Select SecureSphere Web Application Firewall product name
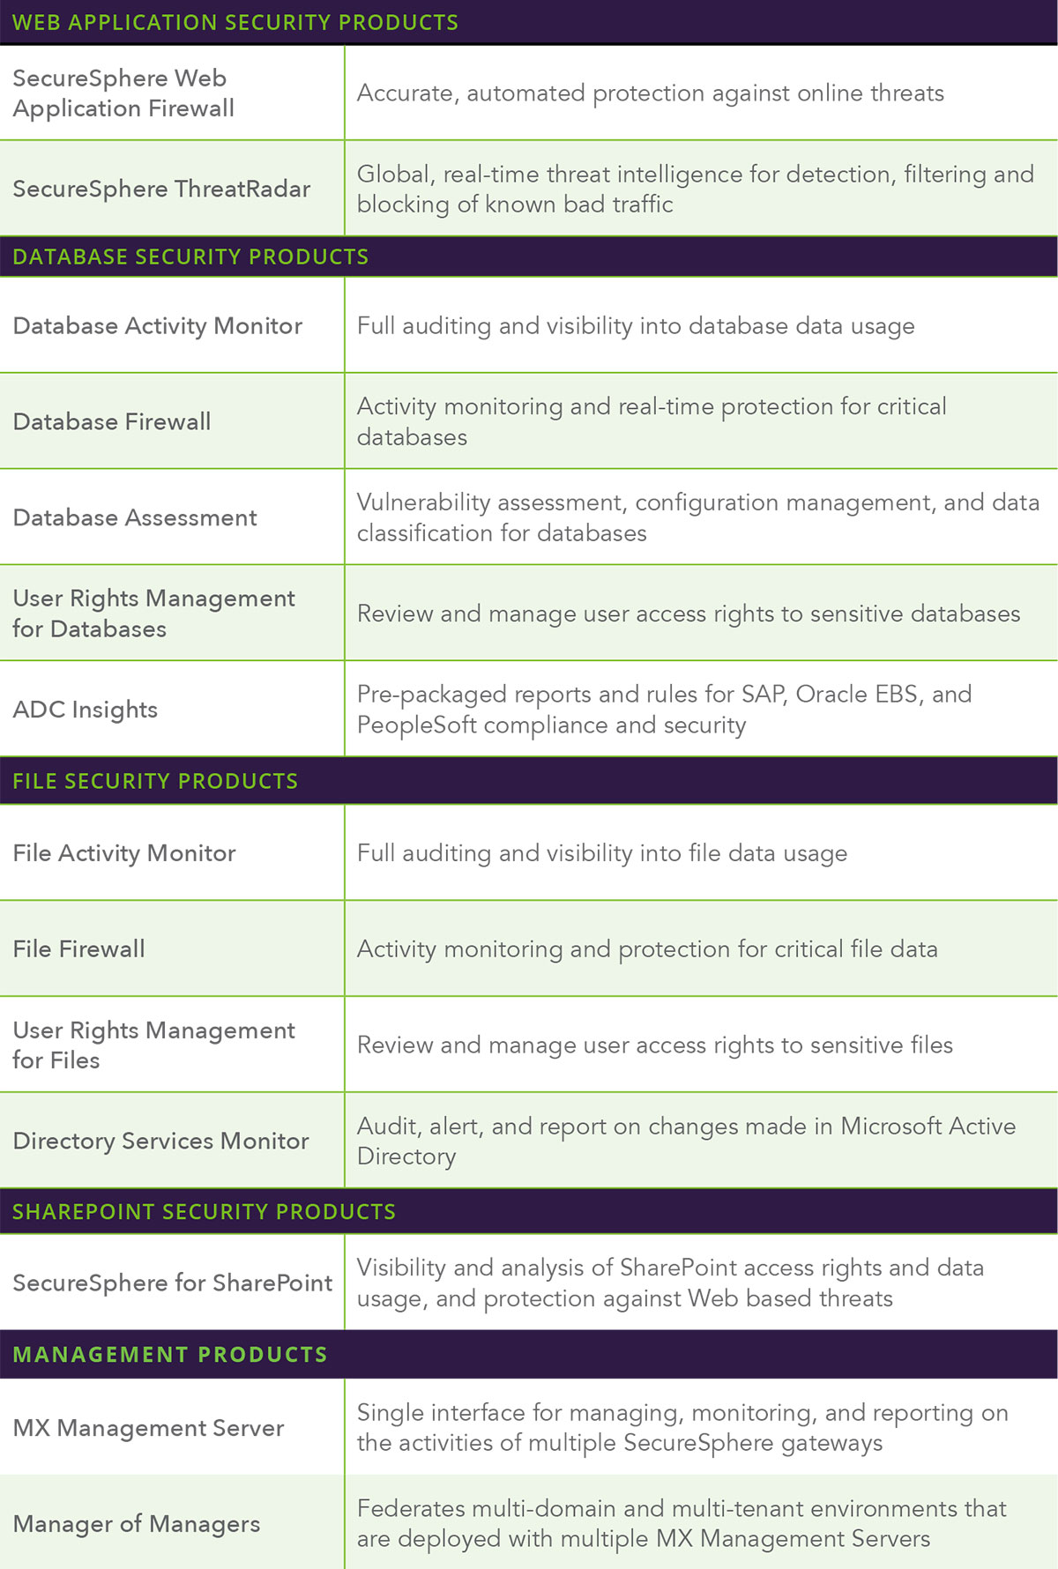The height and width of the screenshot is (1569, 1058). (123, 93)
